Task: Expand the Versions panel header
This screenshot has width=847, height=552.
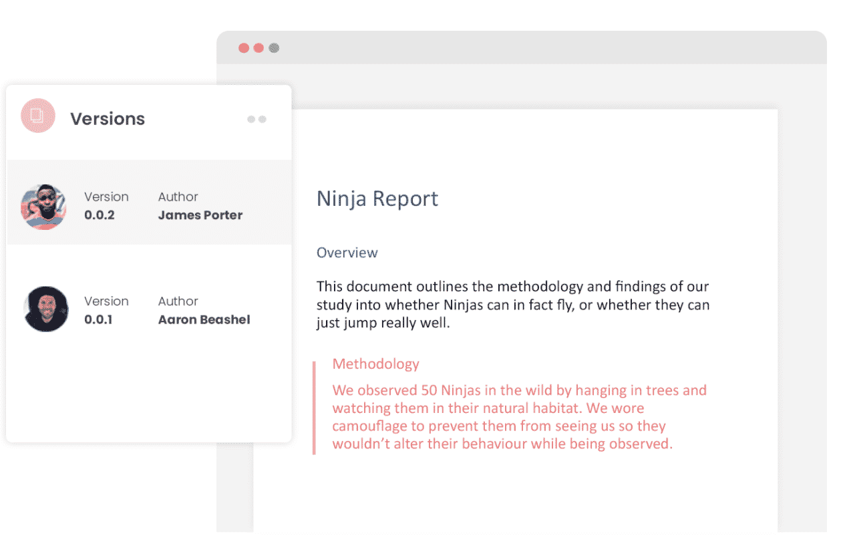Action: (107, 118)
